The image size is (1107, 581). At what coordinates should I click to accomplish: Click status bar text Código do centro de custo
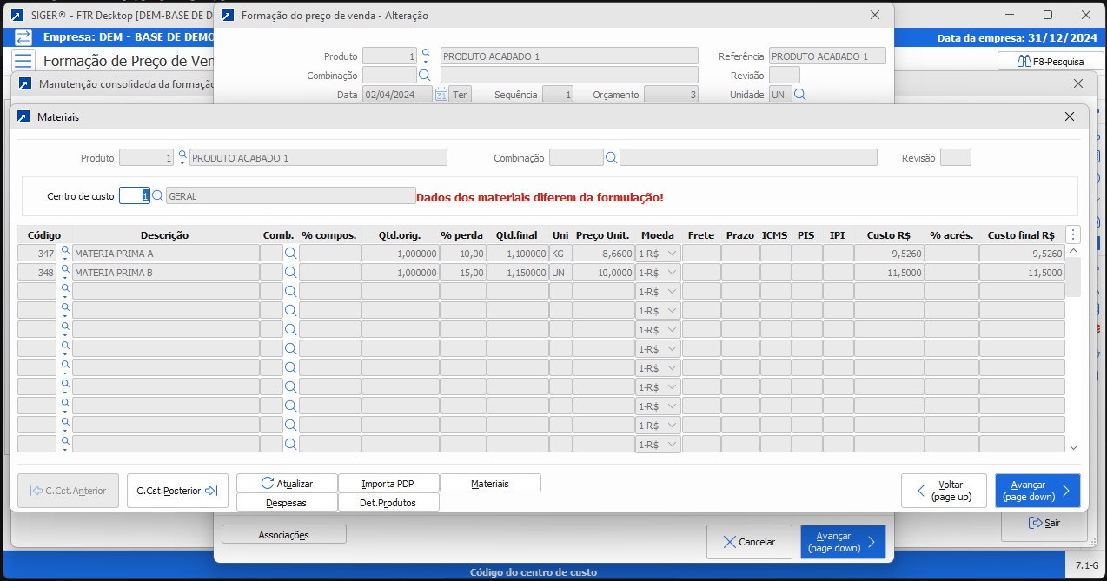[534, 572]
